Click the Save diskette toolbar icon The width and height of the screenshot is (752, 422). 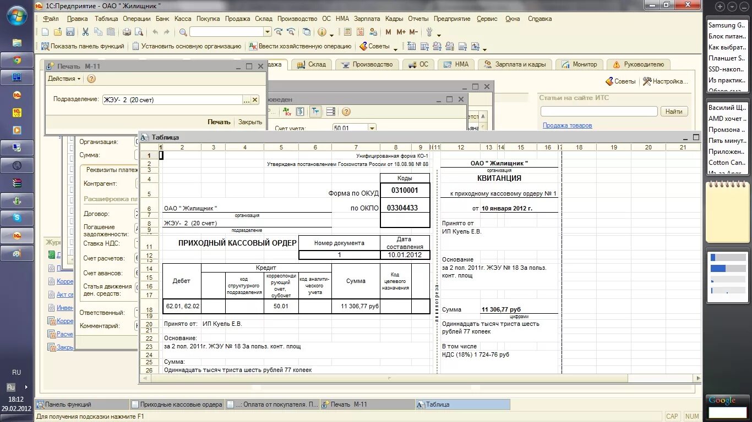point(70,32)
